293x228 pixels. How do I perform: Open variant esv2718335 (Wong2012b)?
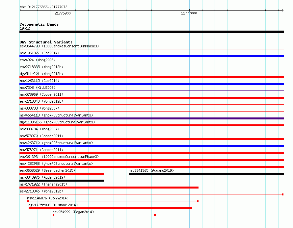tap(41, 67)
